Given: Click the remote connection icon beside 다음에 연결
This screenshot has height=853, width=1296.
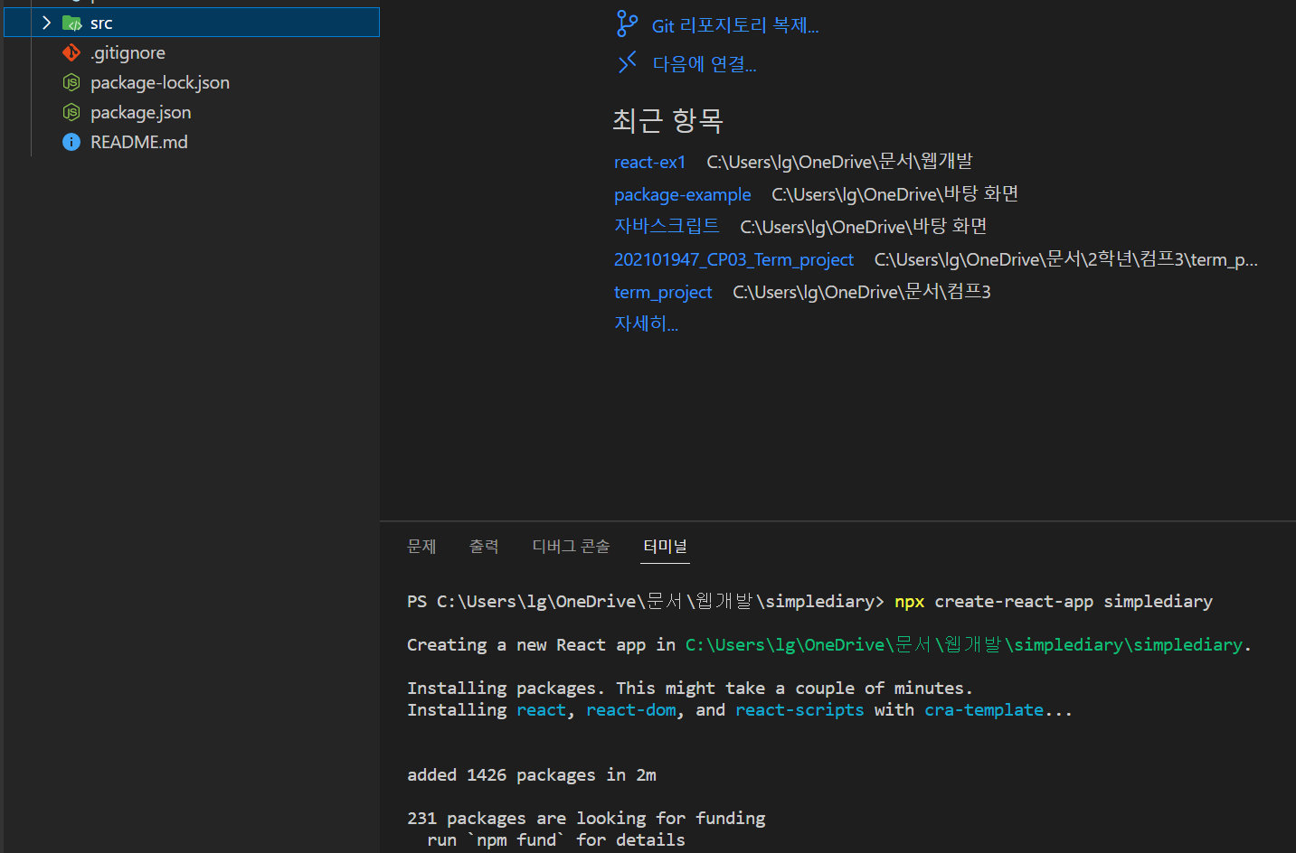Looking at the screenshot, I should click(x=627, y=63).
